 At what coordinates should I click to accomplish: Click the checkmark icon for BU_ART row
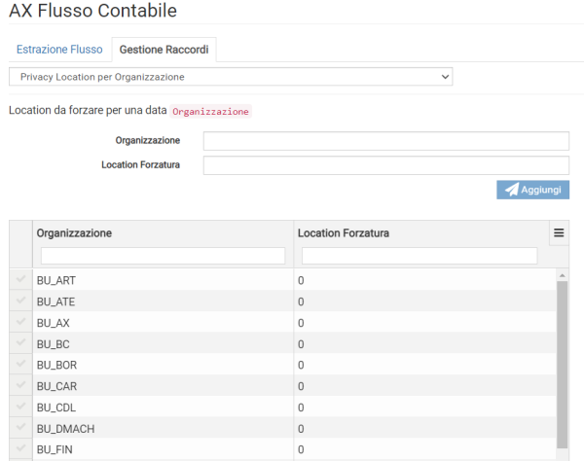pyautogui.click(x=20, y=280)
